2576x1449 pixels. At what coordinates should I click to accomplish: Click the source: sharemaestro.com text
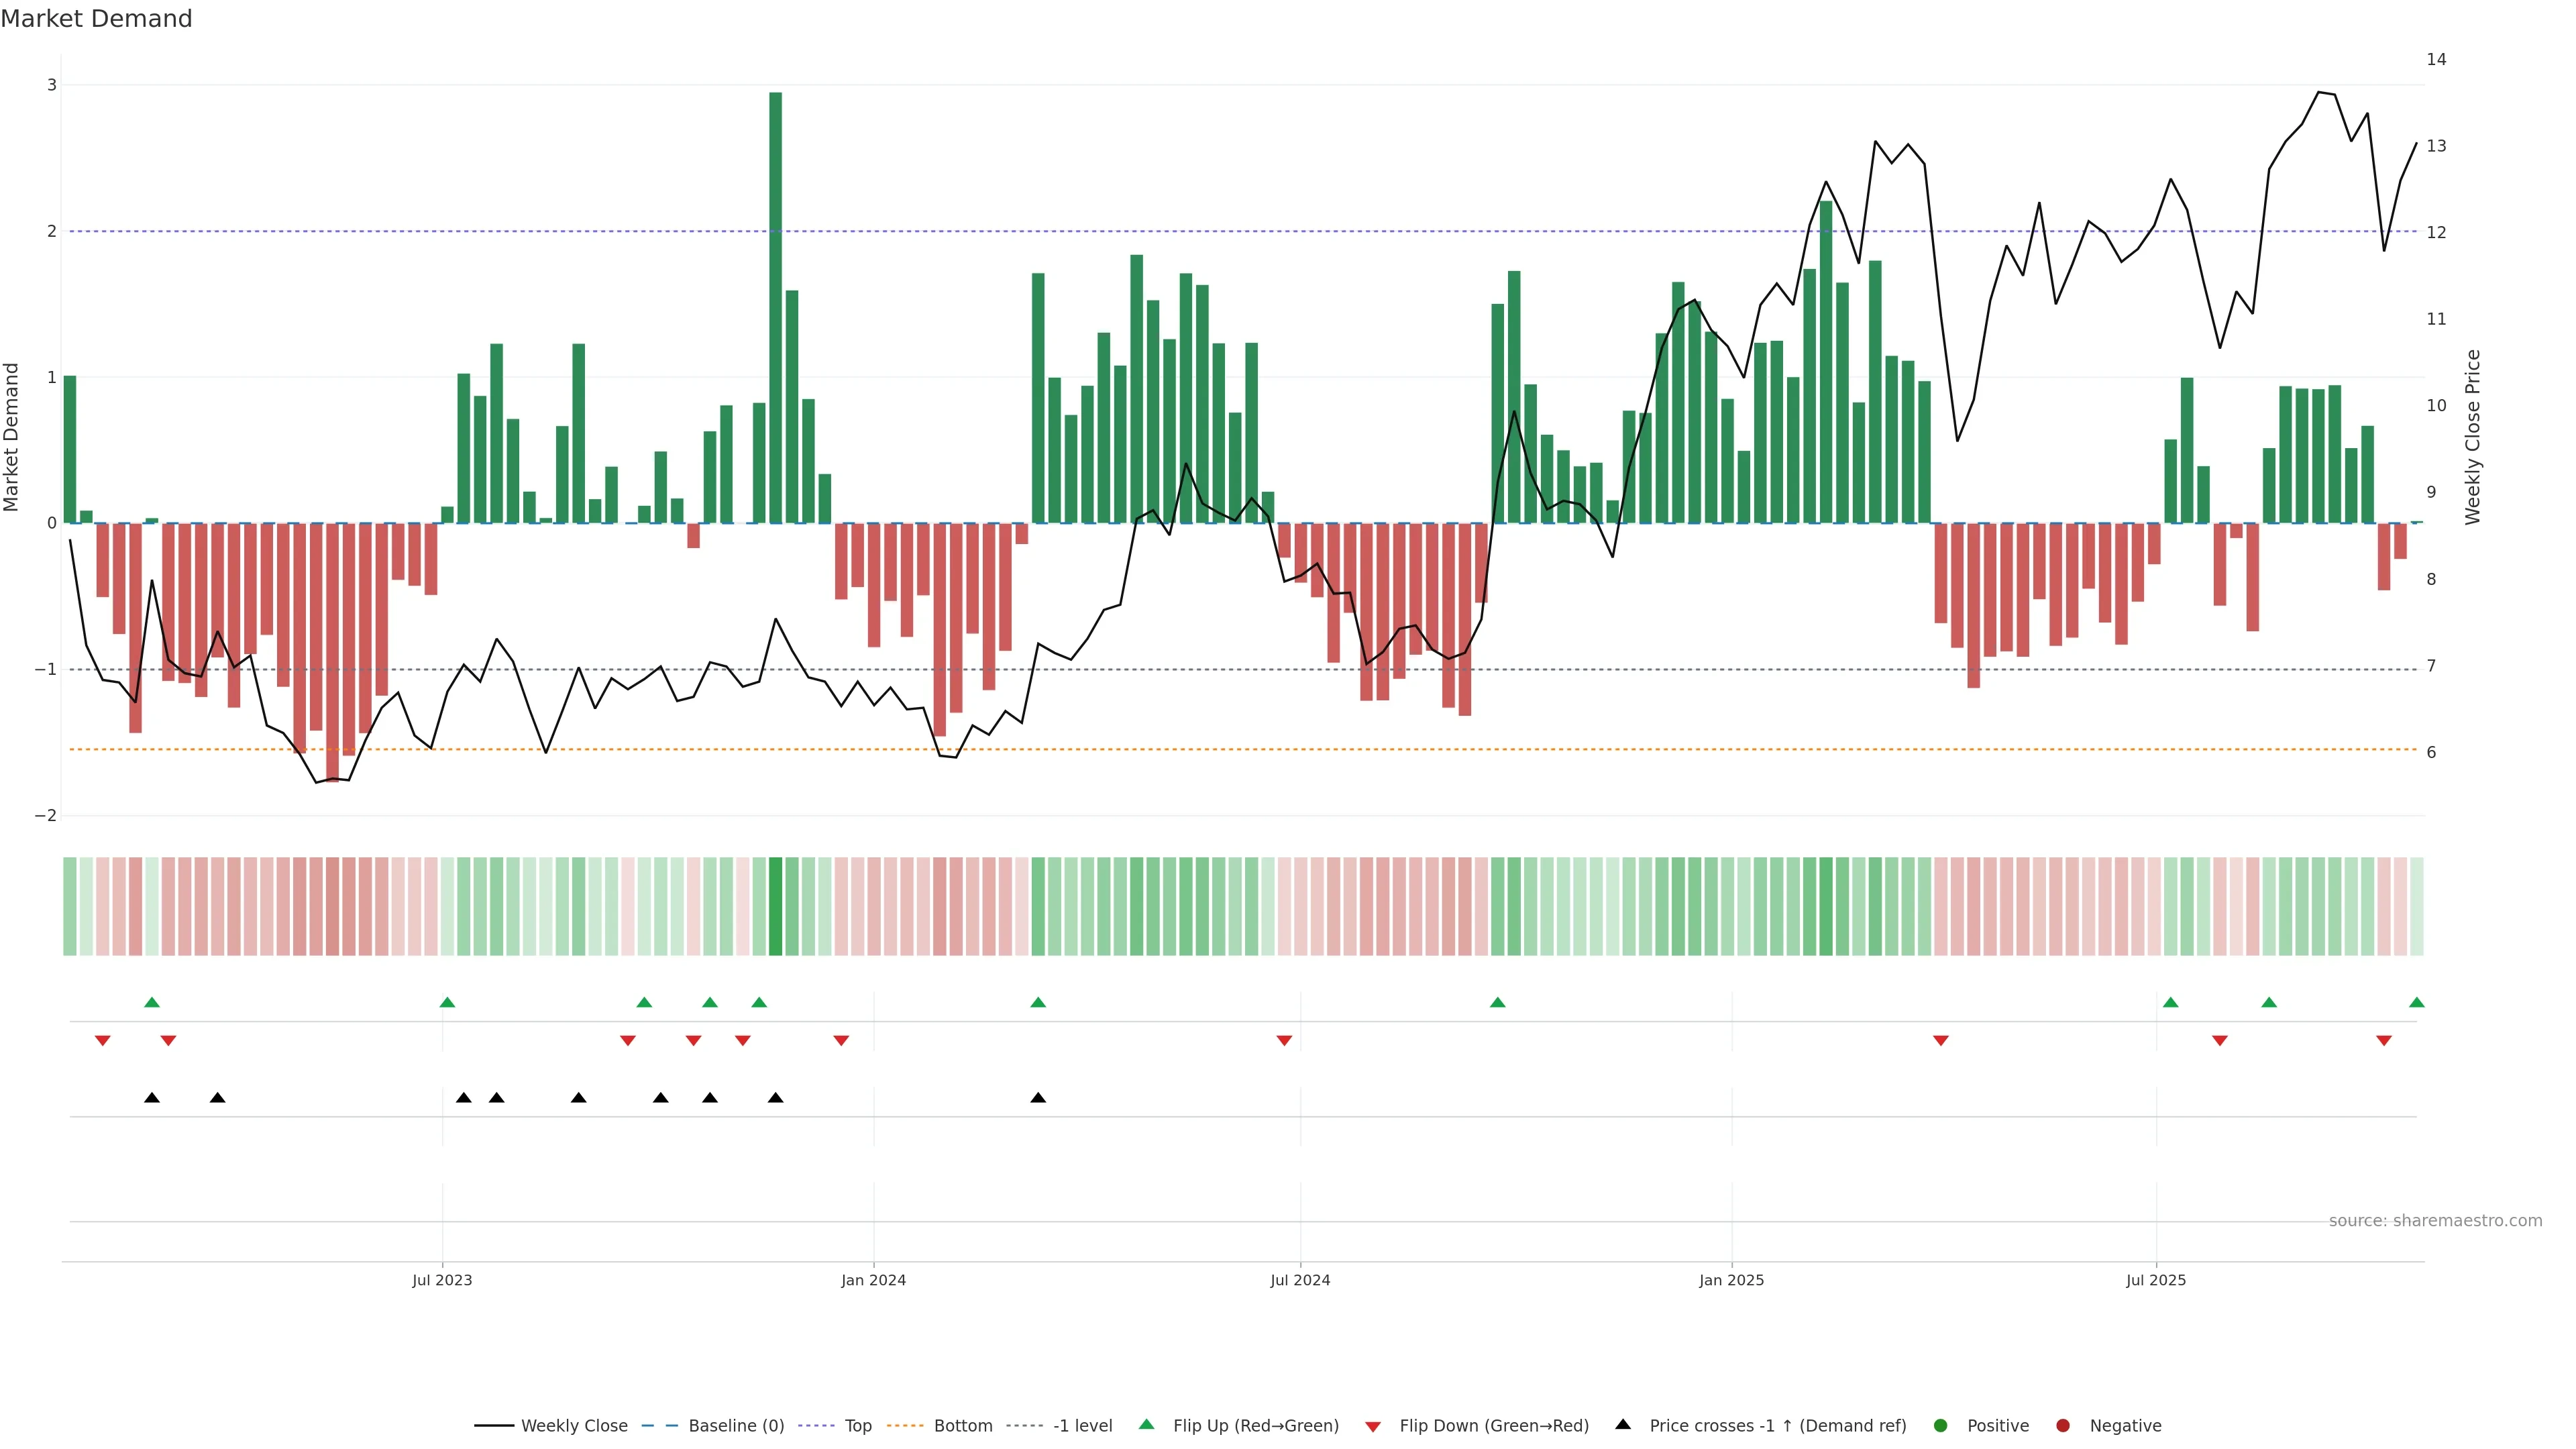(x=2435, y=1220)
